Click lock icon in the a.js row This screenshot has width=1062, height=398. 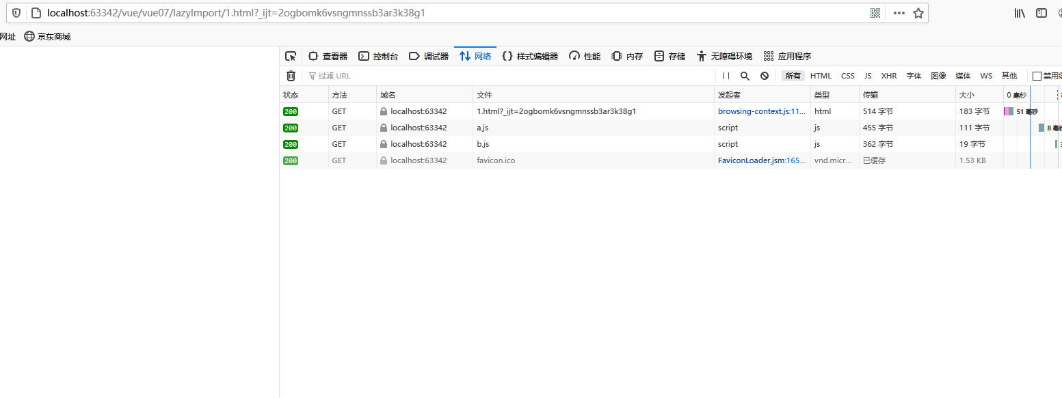(x=384, y=128)
